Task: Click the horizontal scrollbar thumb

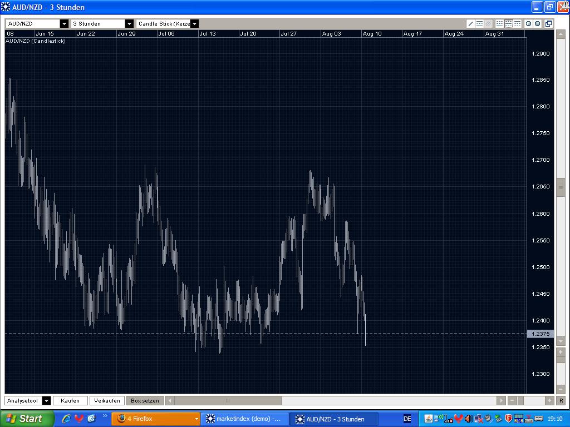Action: pyautogui.click(x=228, y=400)
